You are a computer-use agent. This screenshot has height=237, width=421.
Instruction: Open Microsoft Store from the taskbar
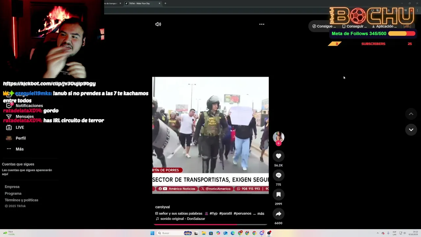tap(211, 233)
